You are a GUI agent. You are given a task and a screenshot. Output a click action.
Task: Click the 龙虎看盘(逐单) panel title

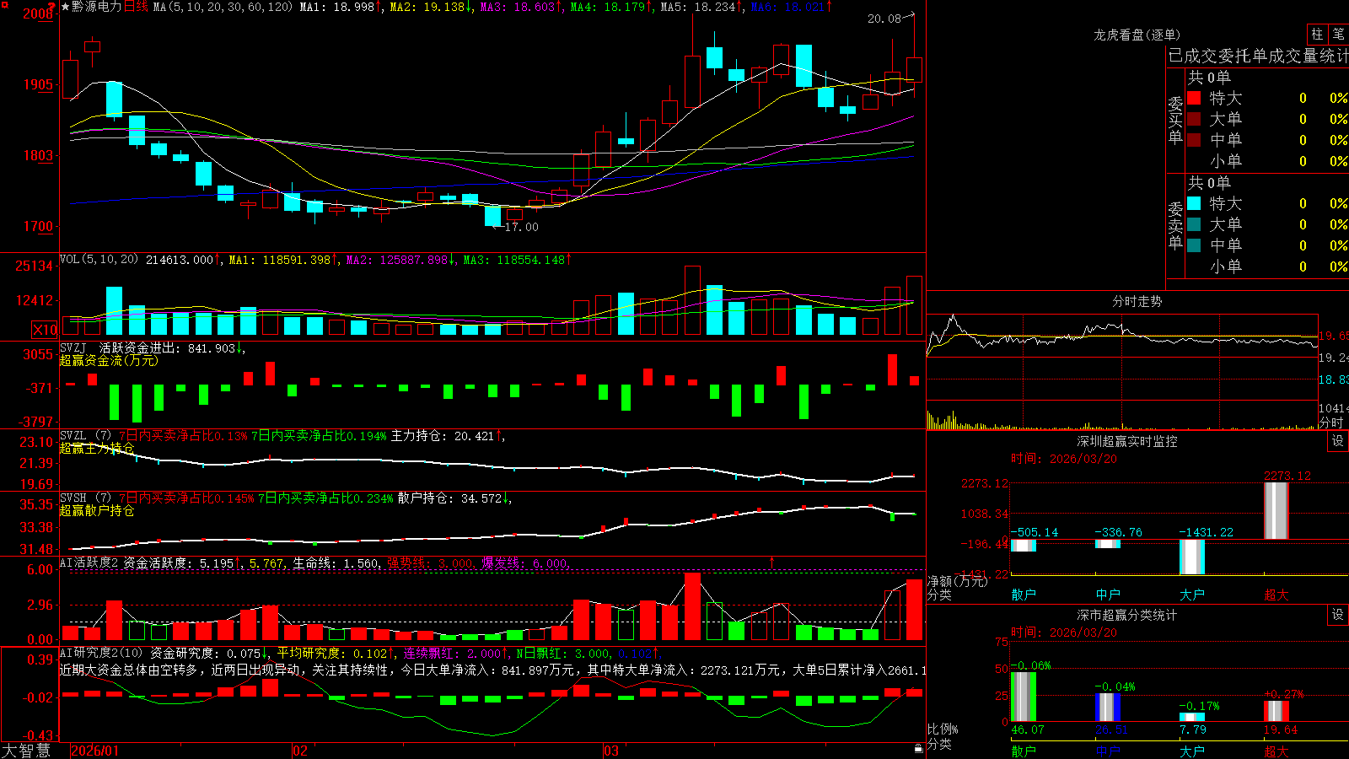[1137, 35]
